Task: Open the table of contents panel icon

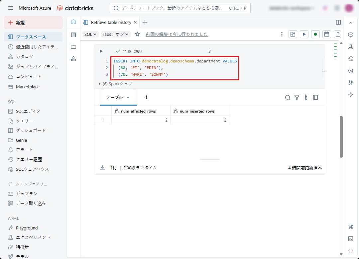Action: point(73,35)
